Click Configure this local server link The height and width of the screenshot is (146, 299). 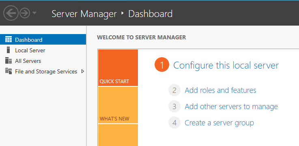pyautogui.click(x=226, y=65)
